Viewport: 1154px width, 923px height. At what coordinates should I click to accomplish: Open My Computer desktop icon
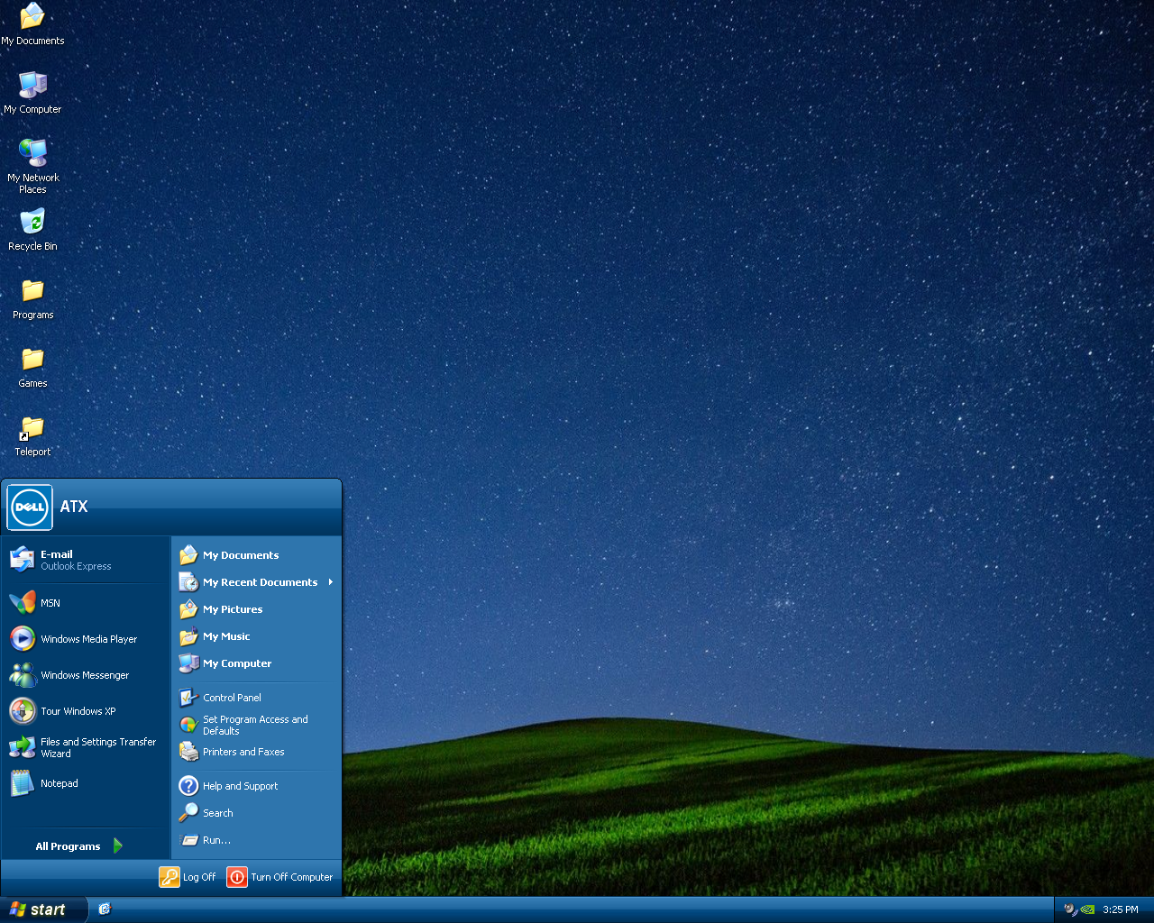click(32, 93)
